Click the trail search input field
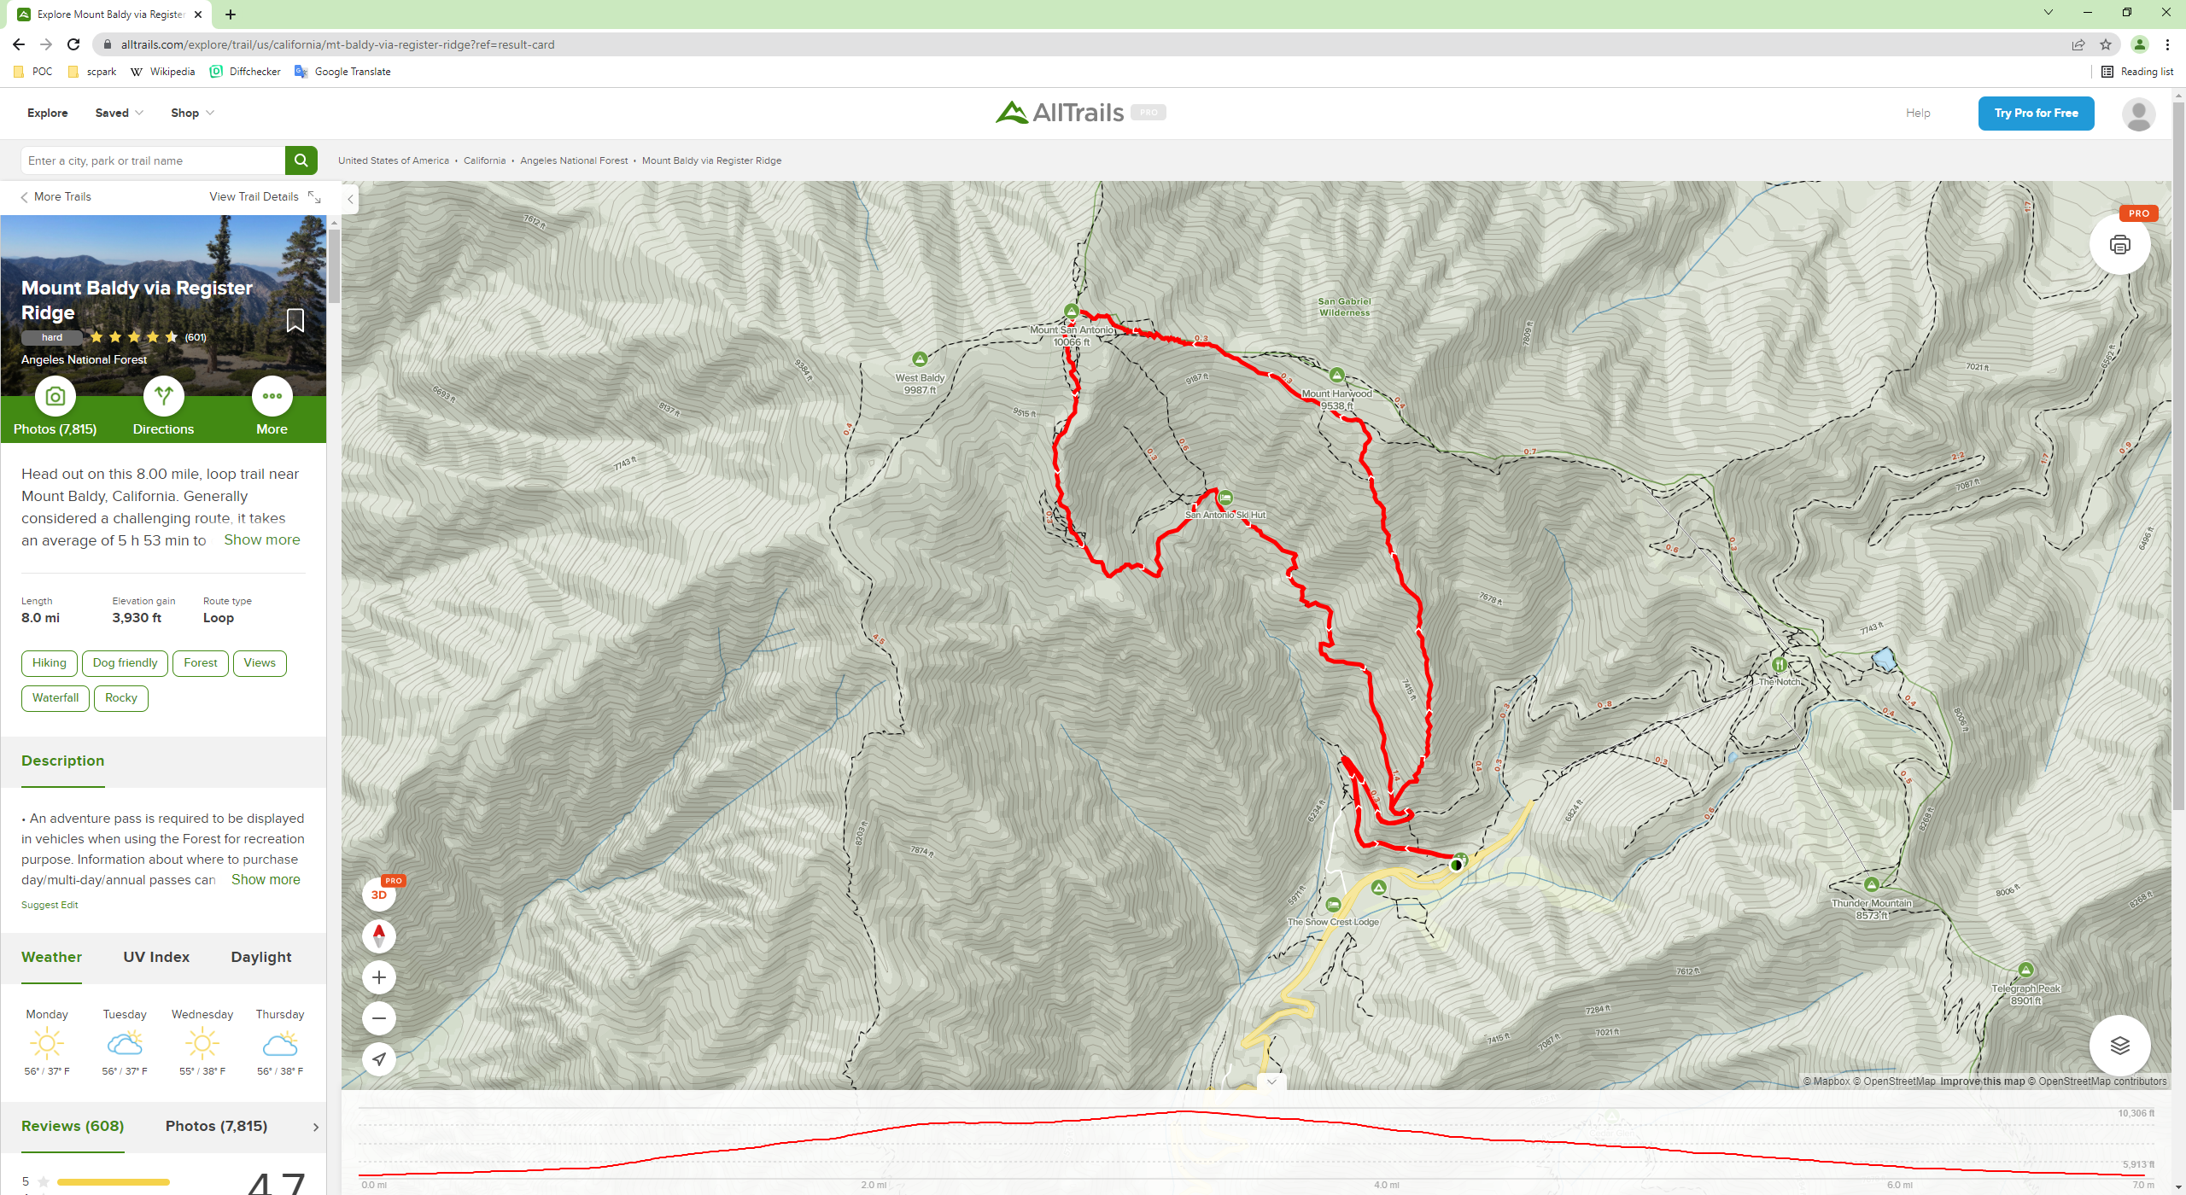The width and height of the screenshot is (2186, 1195). [153, 160]
